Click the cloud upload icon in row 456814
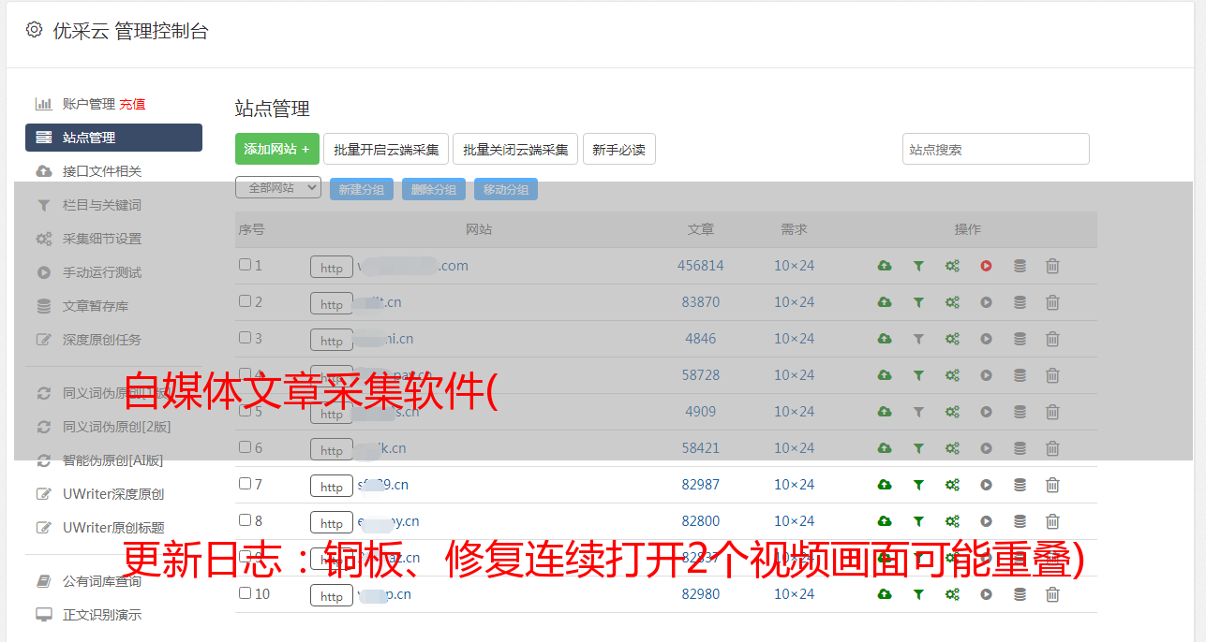 (x=885, y=266)
